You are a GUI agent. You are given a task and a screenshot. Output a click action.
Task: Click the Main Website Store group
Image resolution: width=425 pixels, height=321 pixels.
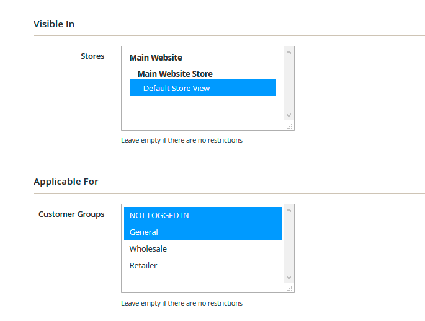pos(175,74)
